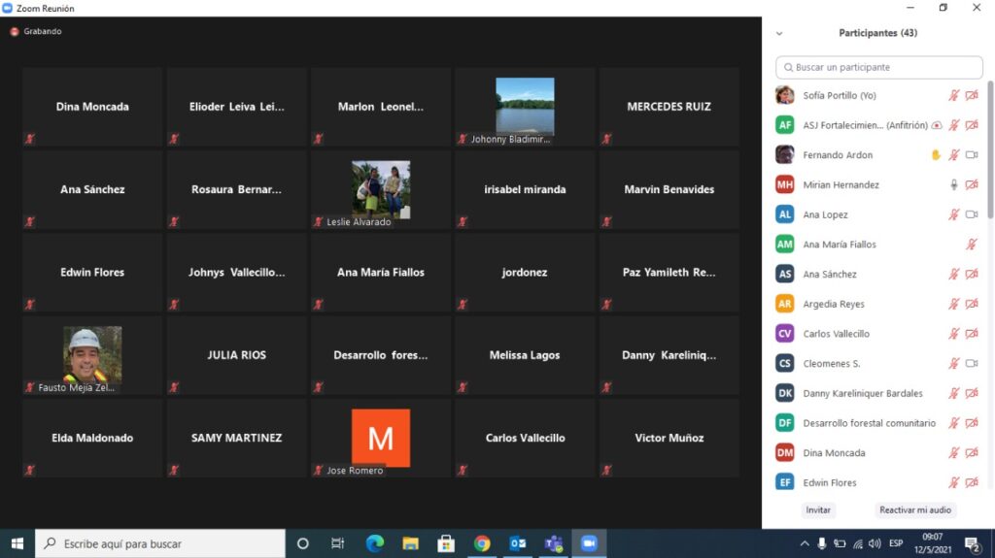Show hidden system tray icons

tap(805, 543)
